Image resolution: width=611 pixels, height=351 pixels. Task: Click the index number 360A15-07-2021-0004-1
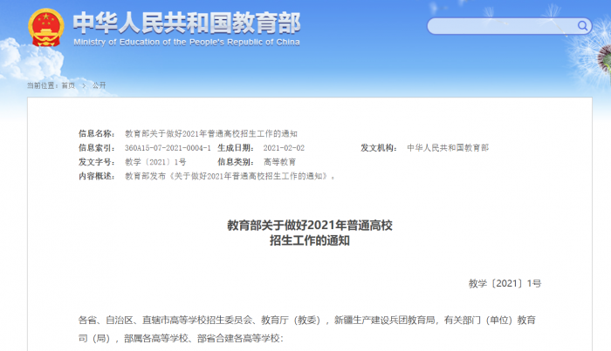click(x=168, y=148)
